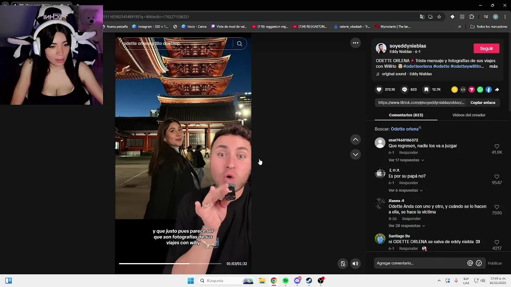
Task: Show hidden bookmarks via the double chevron
Action: click(x=460, y=27)
